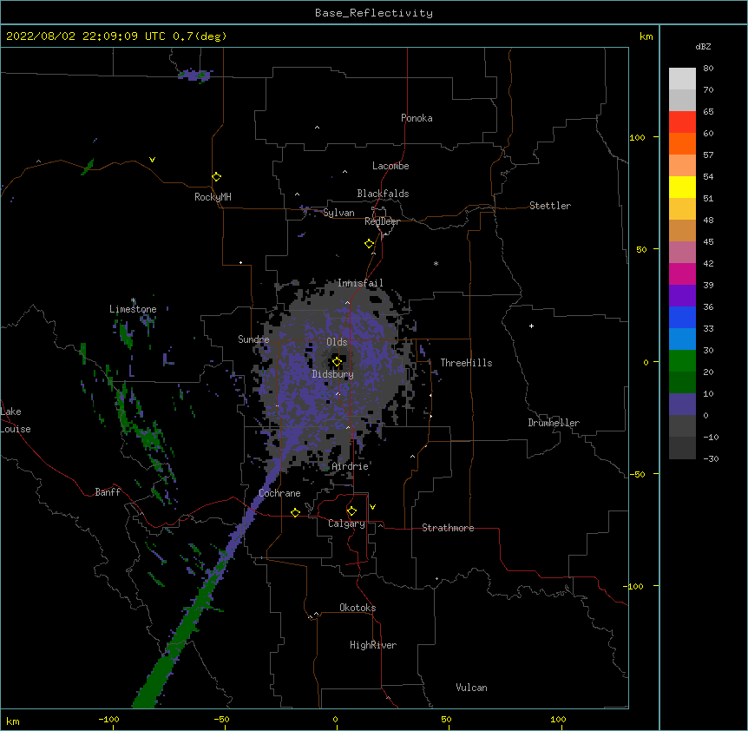Select the magenta 42 dBZ legend swatch
Image resolution: width=748 pixels, height=731 pixels.
[682, 273]
